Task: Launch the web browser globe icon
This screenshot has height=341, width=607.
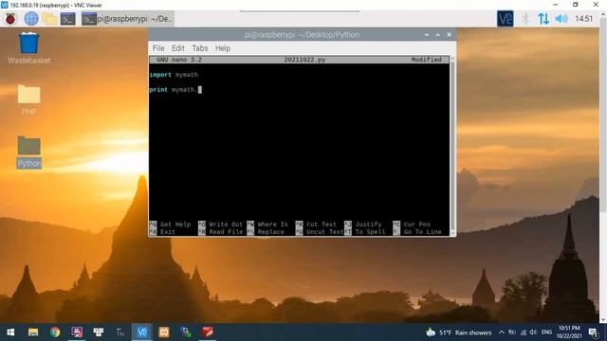Action: [31, 19]
